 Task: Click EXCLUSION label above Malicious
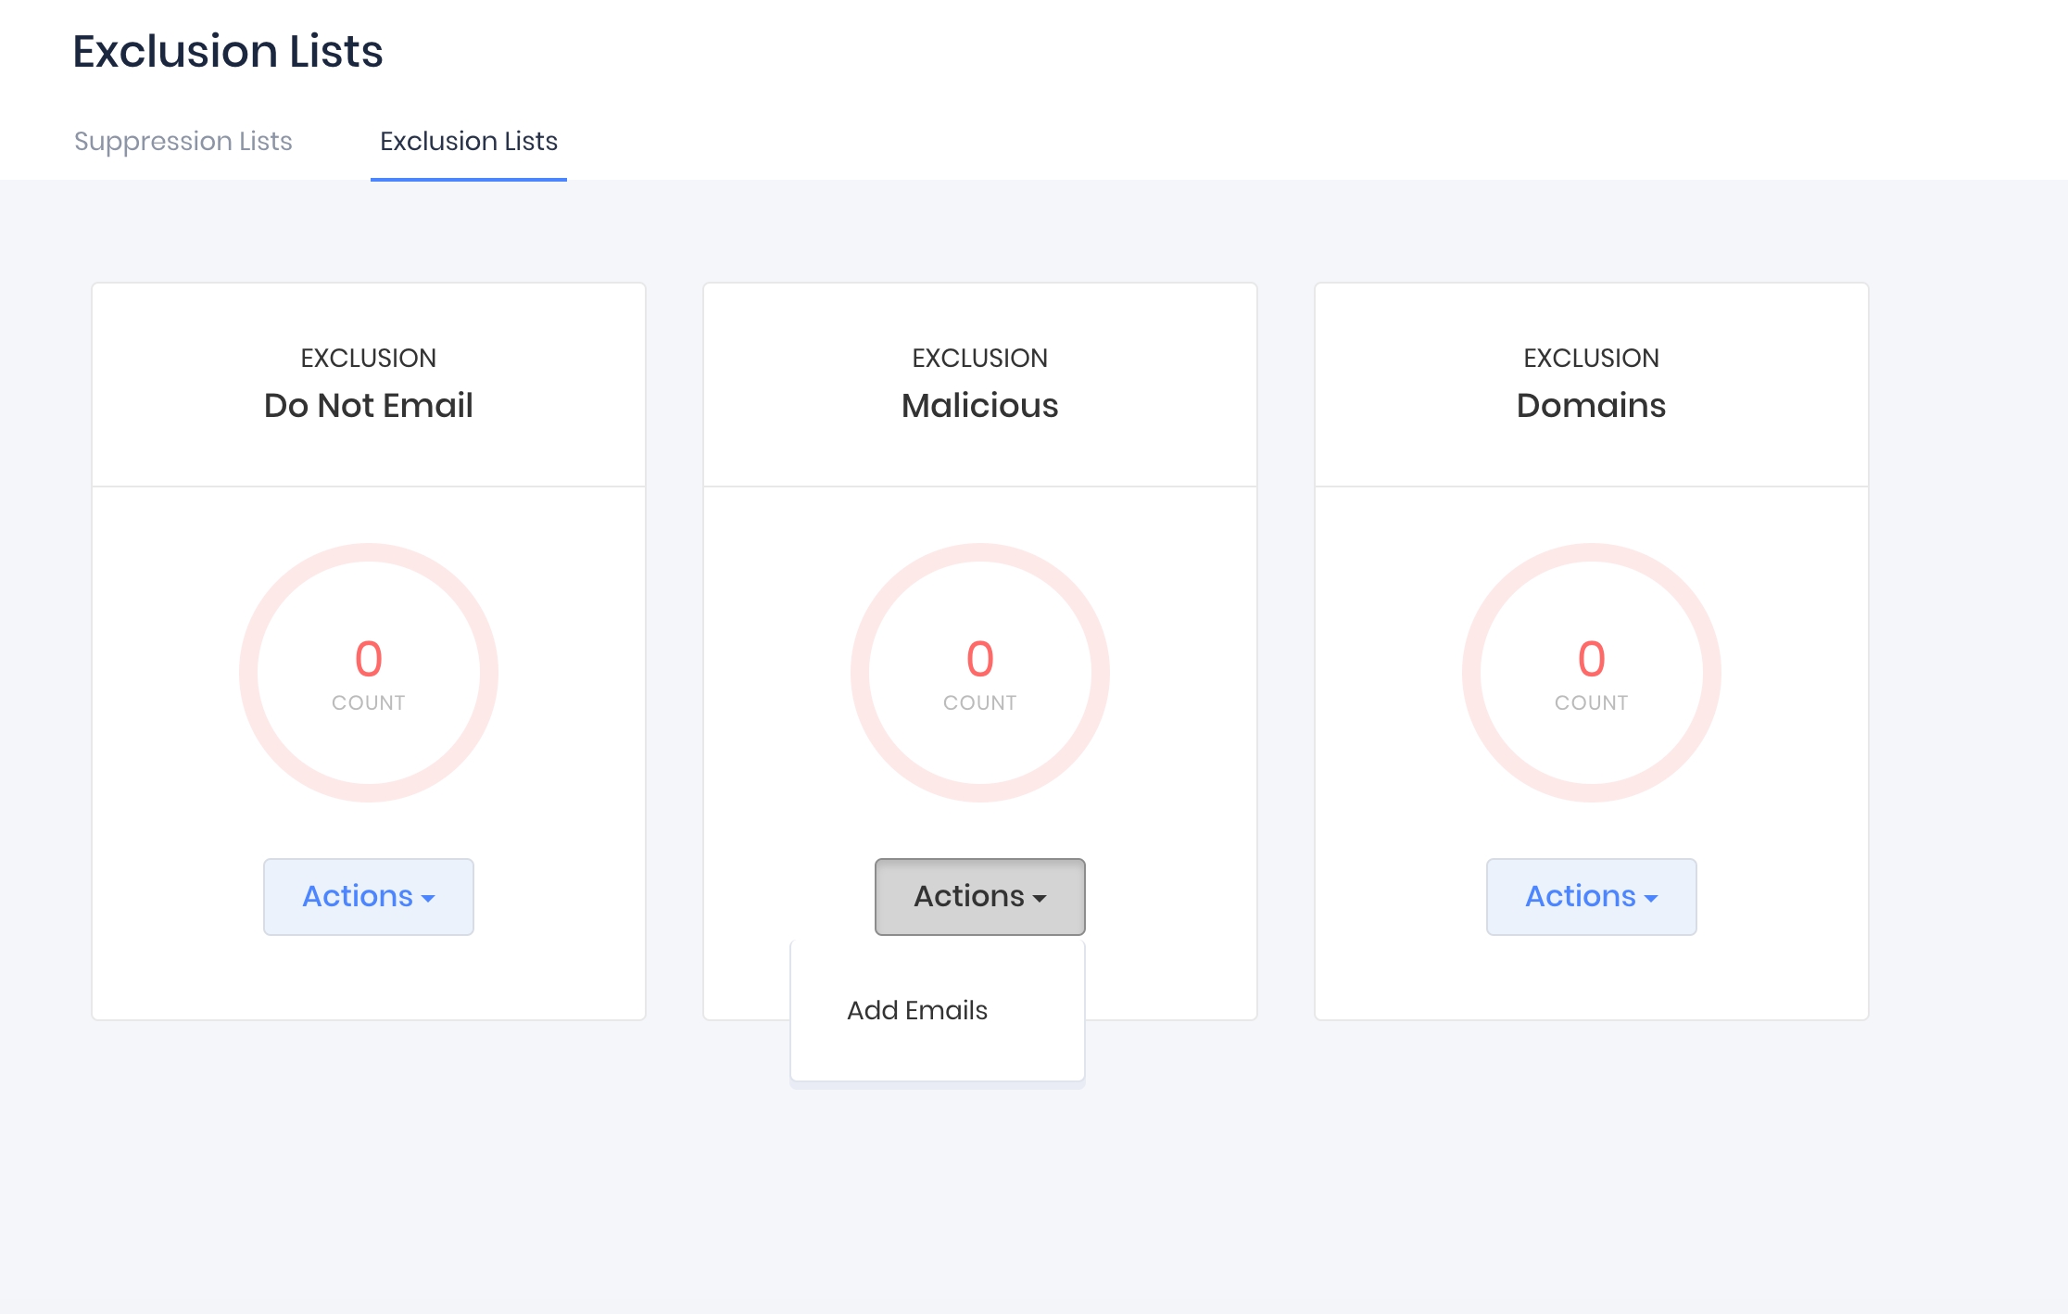(979, 358)
